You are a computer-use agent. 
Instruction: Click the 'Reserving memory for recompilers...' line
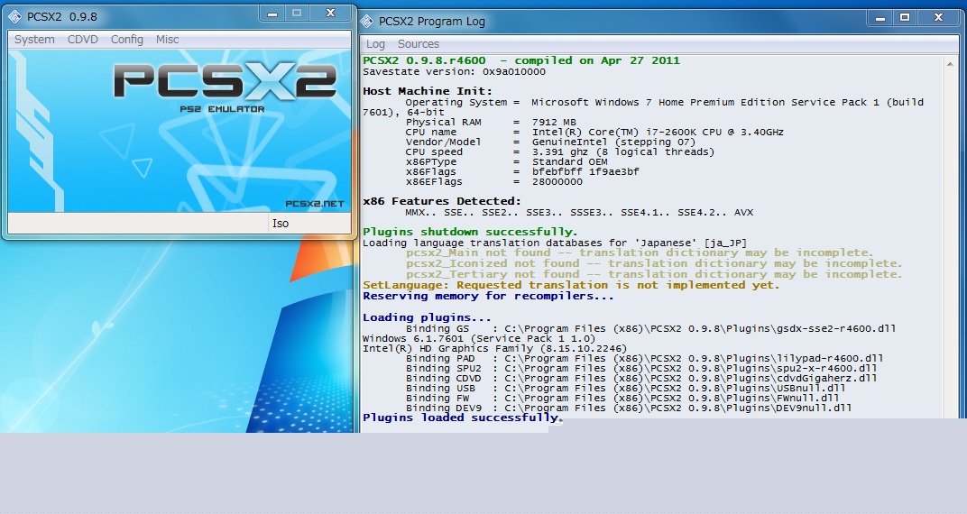tap(488, 297)
